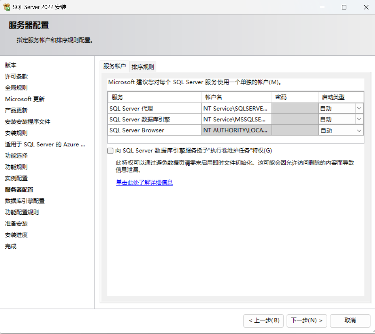Viewport: 375px width, 334px height.
Task: Click the 帐户名 column header
Action: [237, 97]
